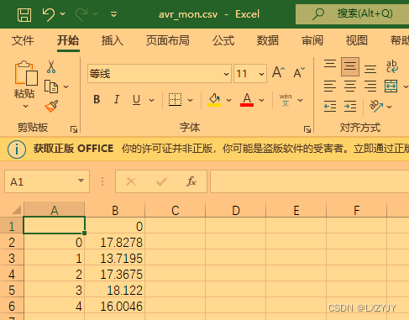Decrease font size with the smaller A
Image resolution: width=409 pixels, height=320 pixels.
[x=299, y=72]
